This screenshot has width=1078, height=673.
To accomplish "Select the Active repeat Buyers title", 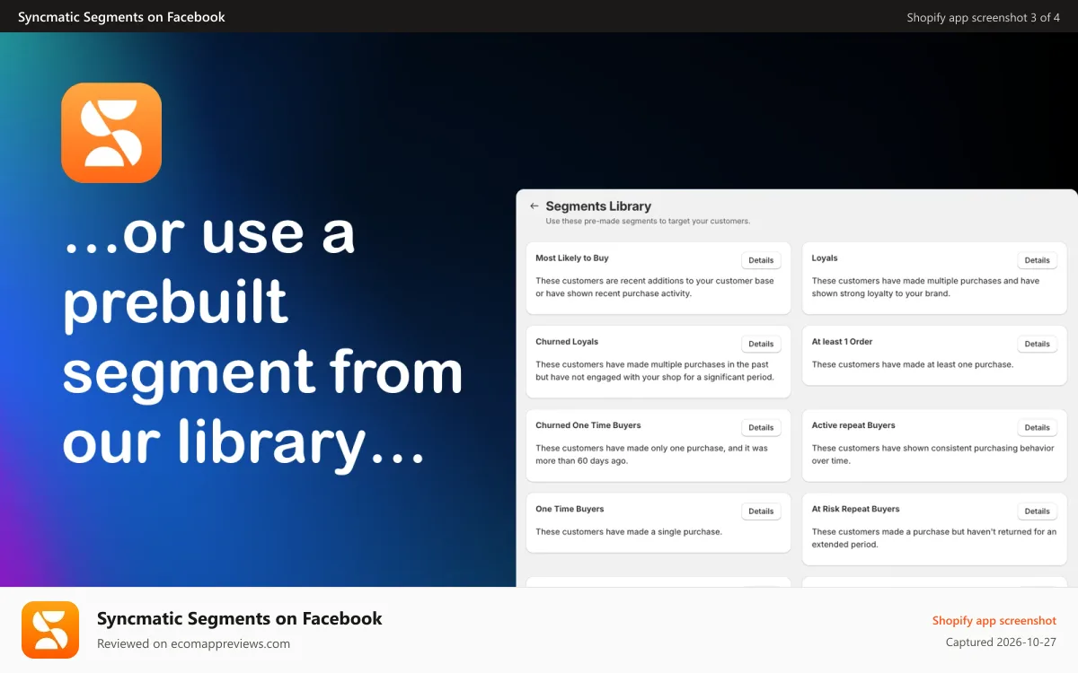I will click(x=853, y=424).
